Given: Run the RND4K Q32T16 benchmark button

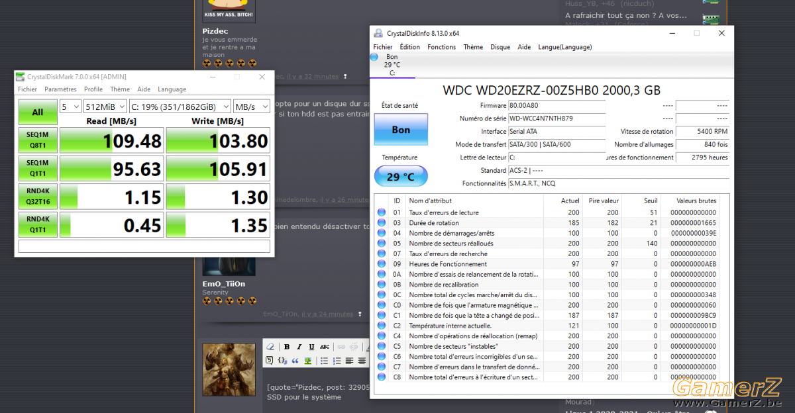Looking at the screenshot, I should (x=38, y=197).
